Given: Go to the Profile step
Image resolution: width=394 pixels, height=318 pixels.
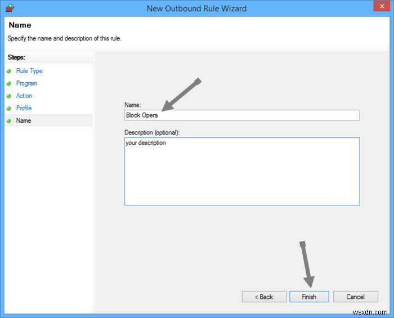Looking at the screenshot, I should (x=24, y=108).
